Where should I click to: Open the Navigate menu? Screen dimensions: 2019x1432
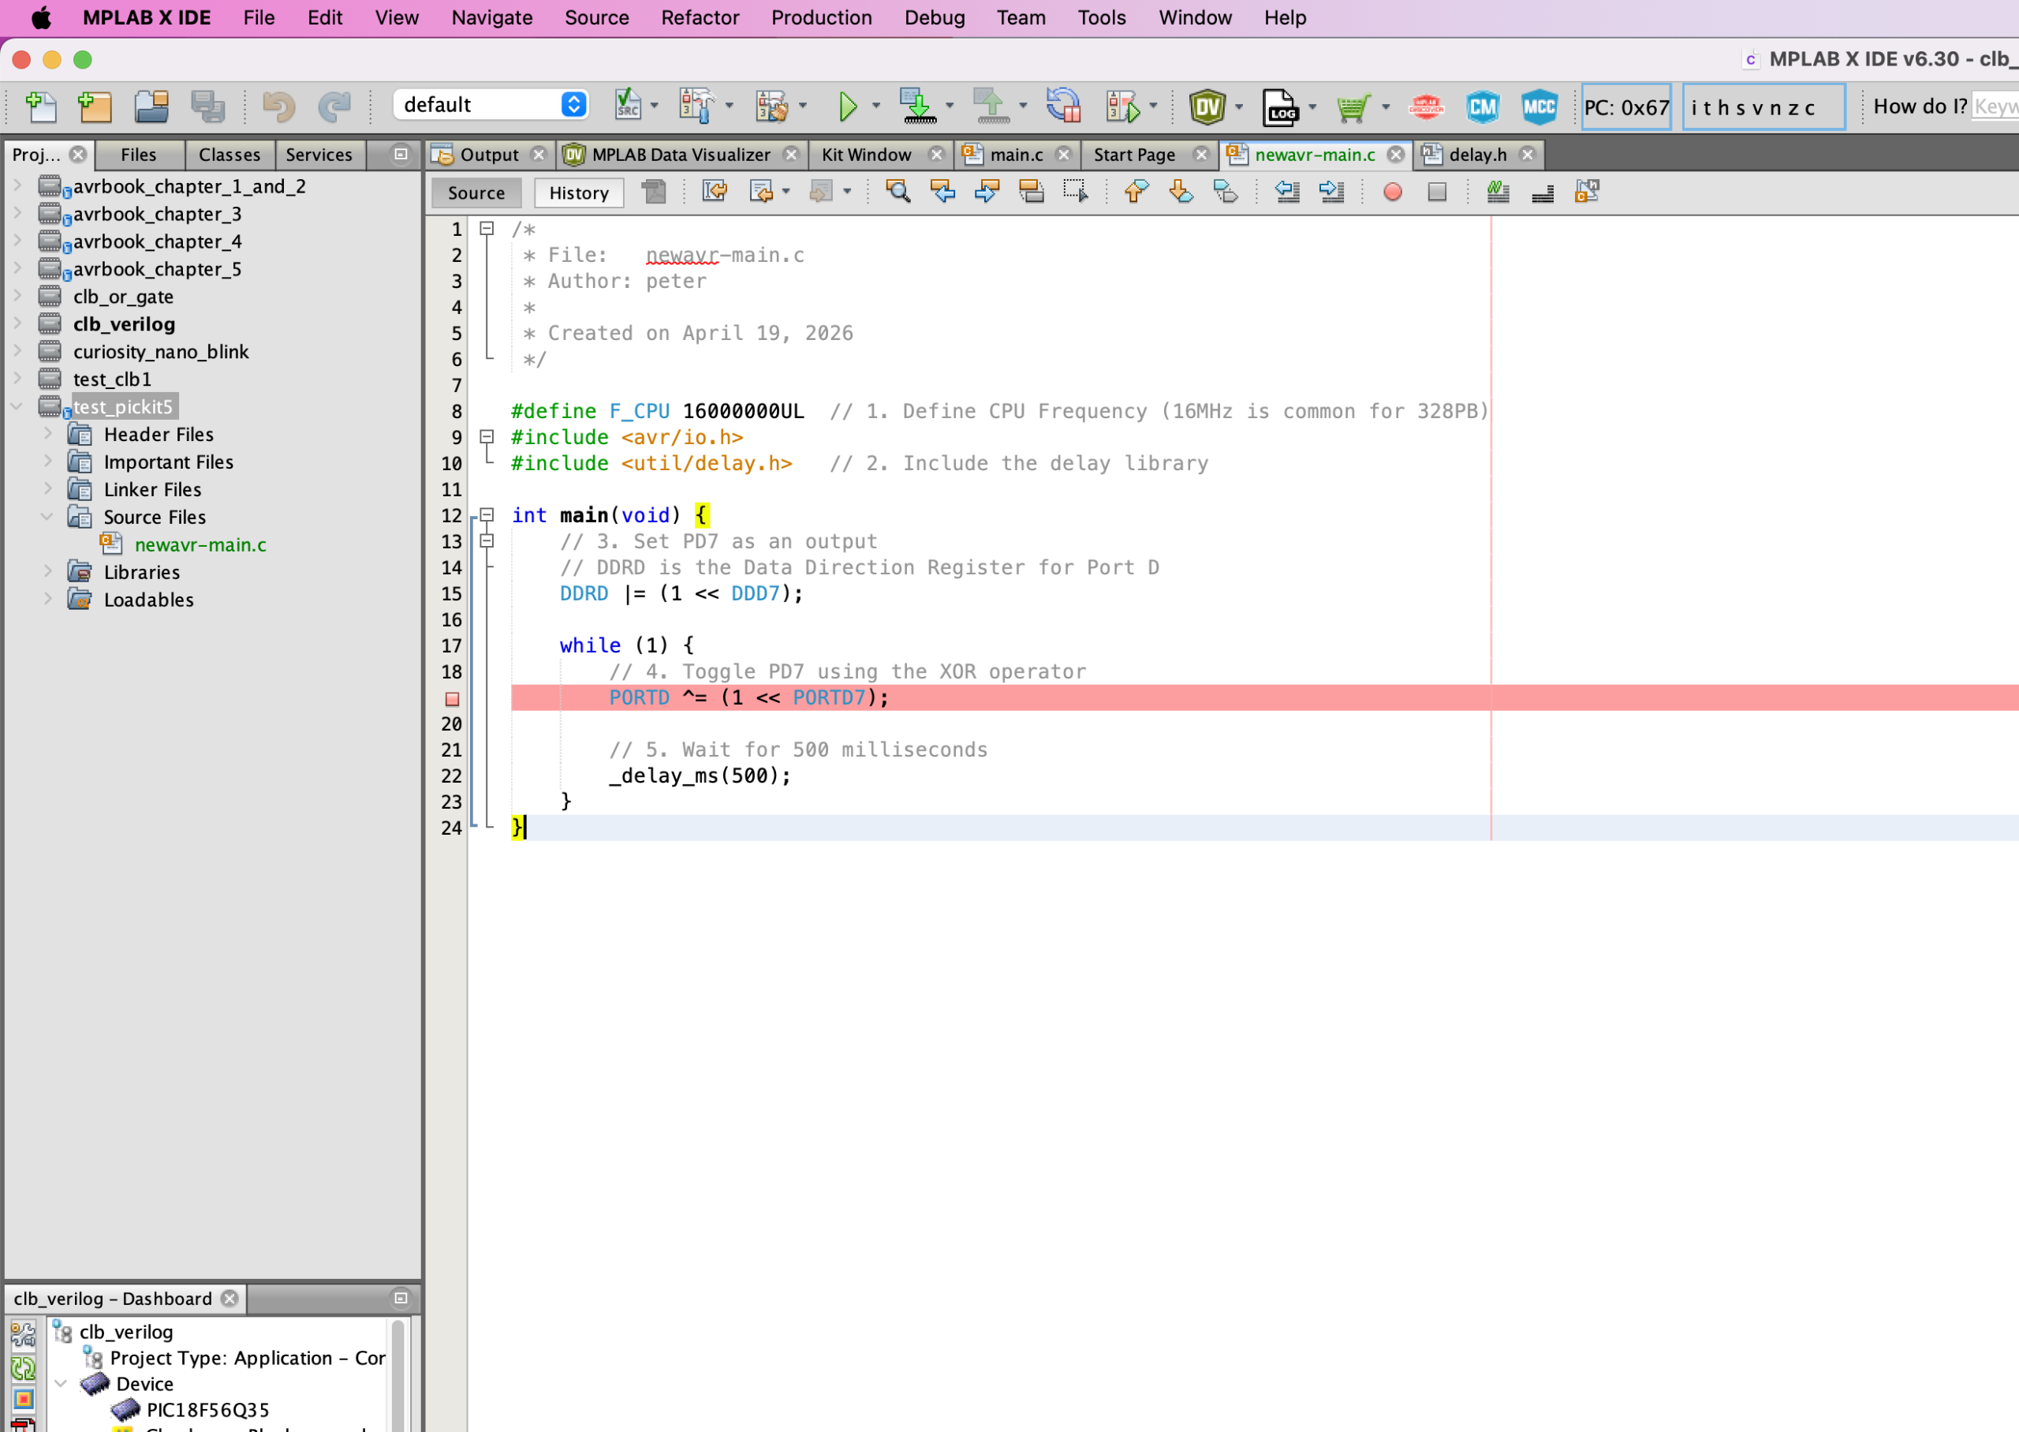click(x=492, y=17)
